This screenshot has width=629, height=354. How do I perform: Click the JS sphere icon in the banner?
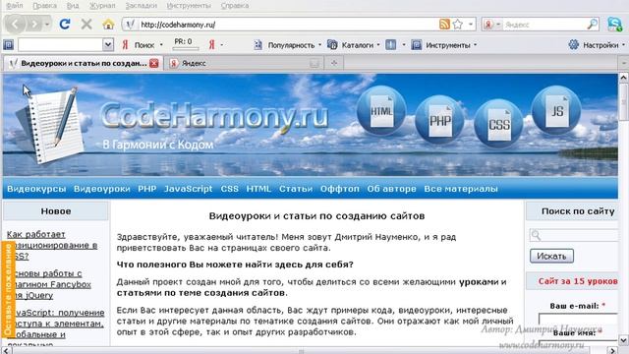(x=556, y=110)
